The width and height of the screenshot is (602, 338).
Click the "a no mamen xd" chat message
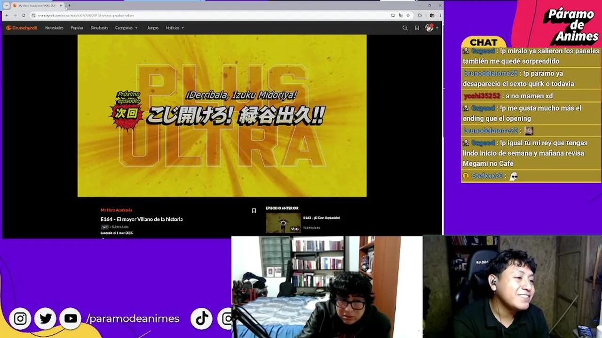pyautogui.click(x=530, y=96)
